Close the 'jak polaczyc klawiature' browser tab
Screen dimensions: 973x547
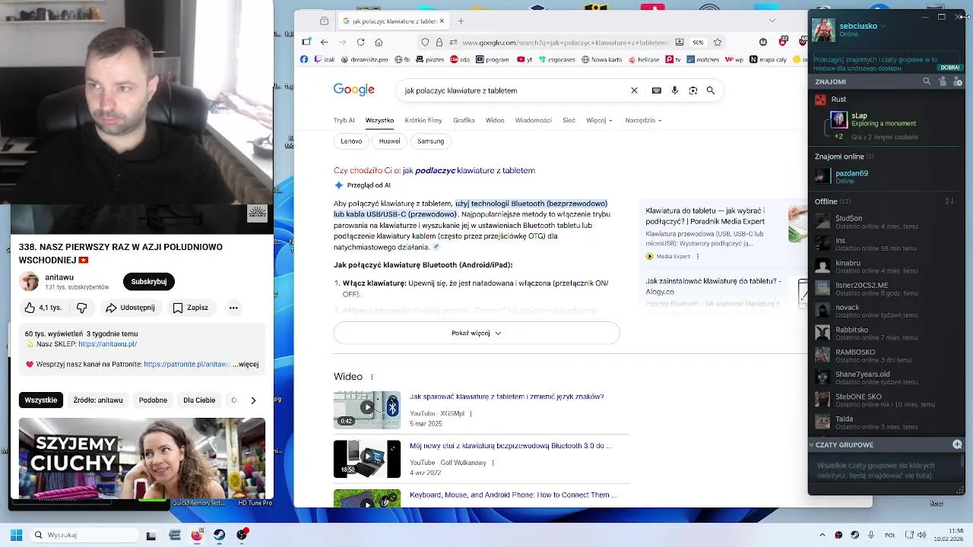(442, 21)
